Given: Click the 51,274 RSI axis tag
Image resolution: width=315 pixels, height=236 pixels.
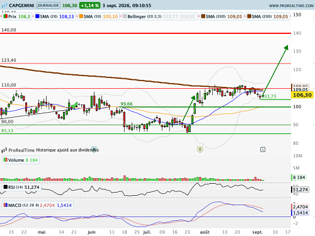Looking at the screenshot, I should click(301, 189).
